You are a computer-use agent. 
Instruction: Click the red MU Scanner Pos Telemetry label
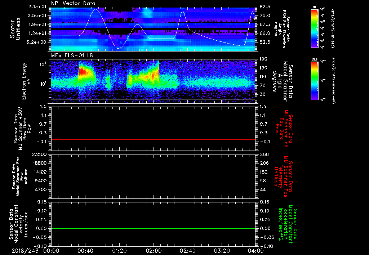click(283, 176)
